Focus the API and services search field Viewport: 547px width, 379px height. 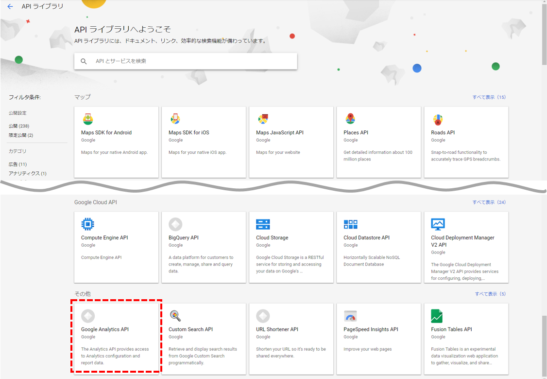[x=186, y=61]
